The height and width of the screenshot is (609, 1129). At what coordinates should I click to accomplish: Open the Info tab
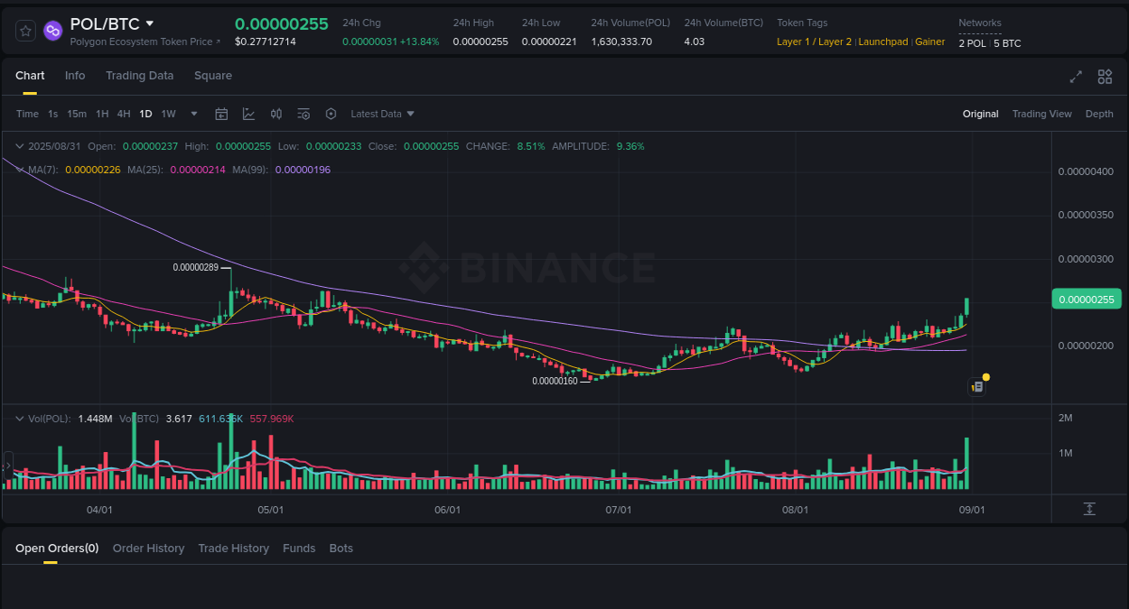pyautogui.click(x=75, y=76)
